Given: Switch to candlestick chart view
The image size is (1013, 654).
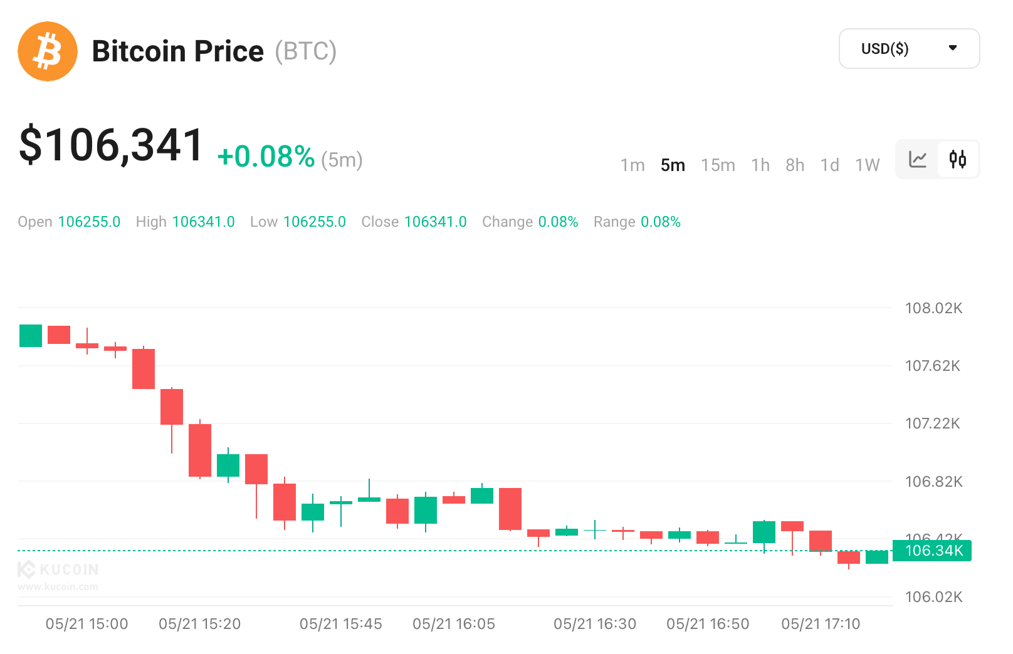Looking at the screenshot, I should (958, 160).
